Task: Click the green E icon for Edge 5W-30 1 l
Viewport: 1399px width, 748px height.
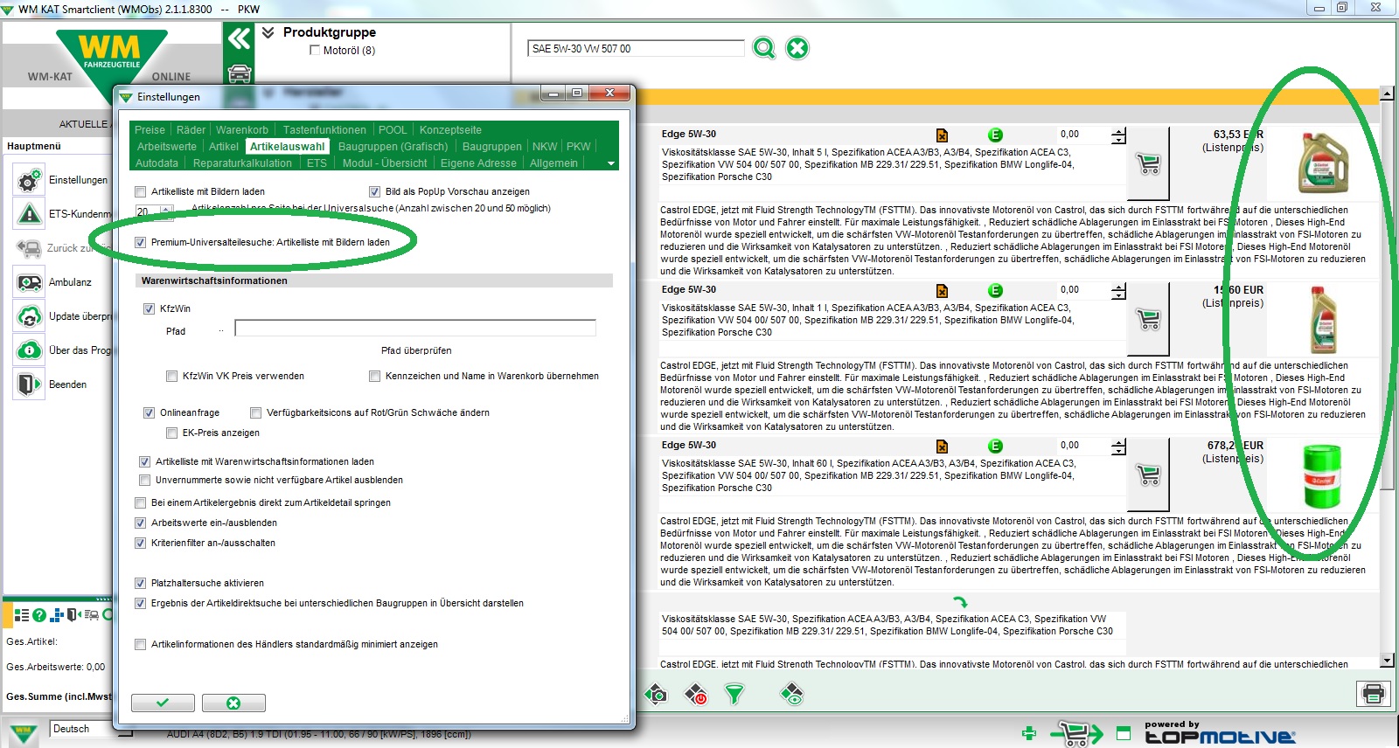Action: pos(995,290)
